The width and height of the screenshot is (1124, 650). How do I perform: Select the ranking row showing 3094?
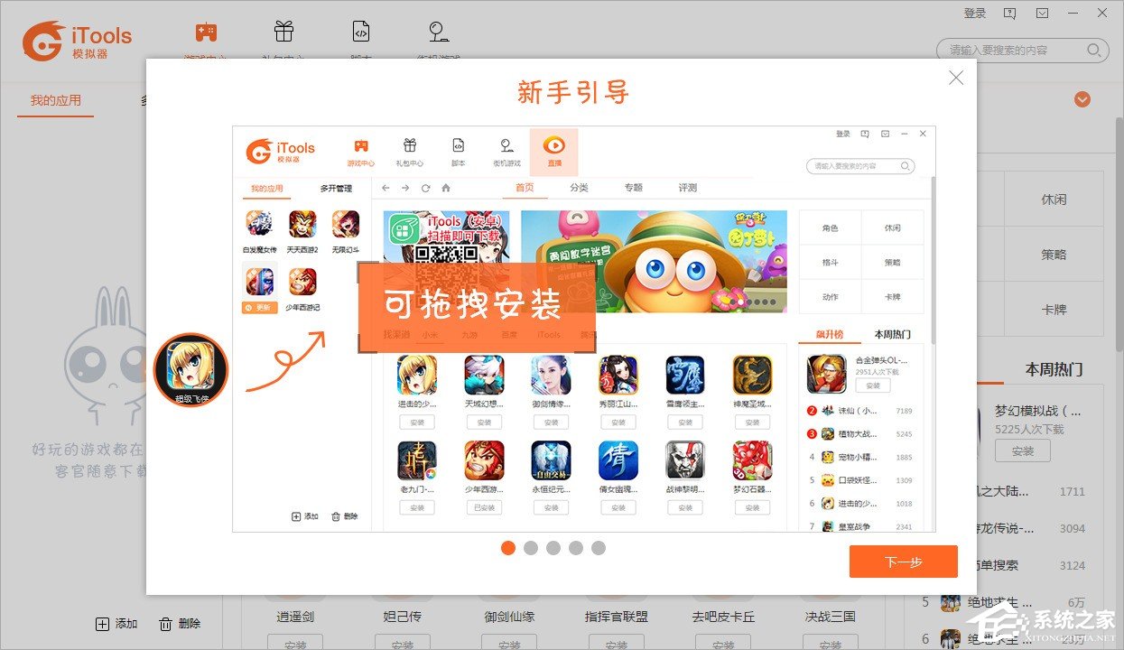pyautogui.click(x=1038, y=529)
